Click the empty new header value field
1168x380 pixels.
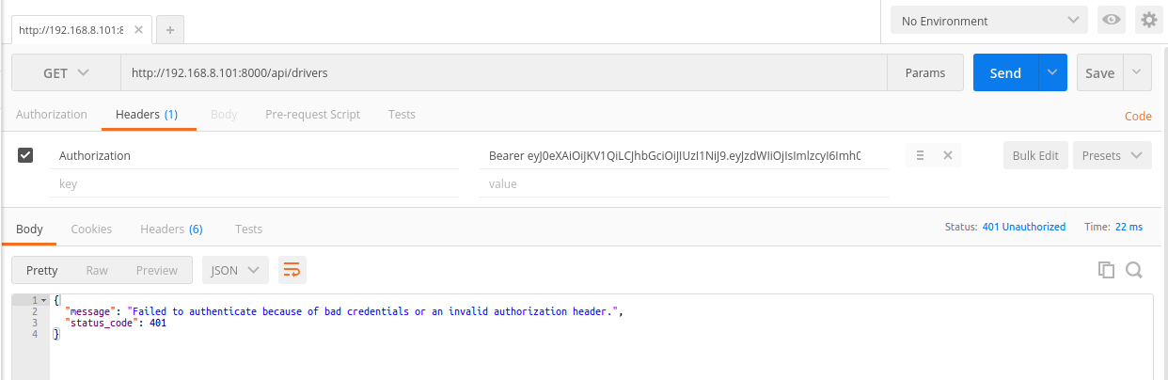coord(684,184)
